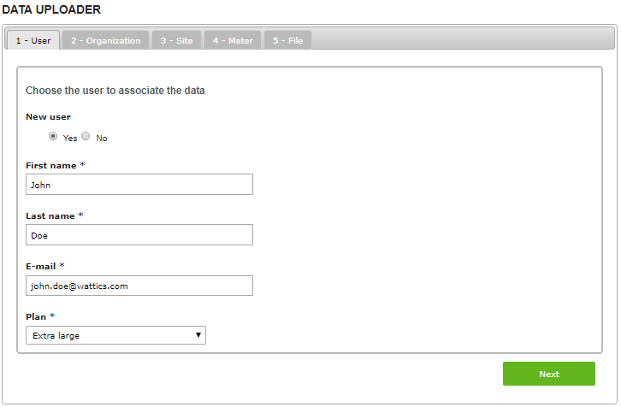This screenshot has height=407, width=621.
Task: Click the E-mail field label
Action: pyautogui.click(x=40, y=267)
